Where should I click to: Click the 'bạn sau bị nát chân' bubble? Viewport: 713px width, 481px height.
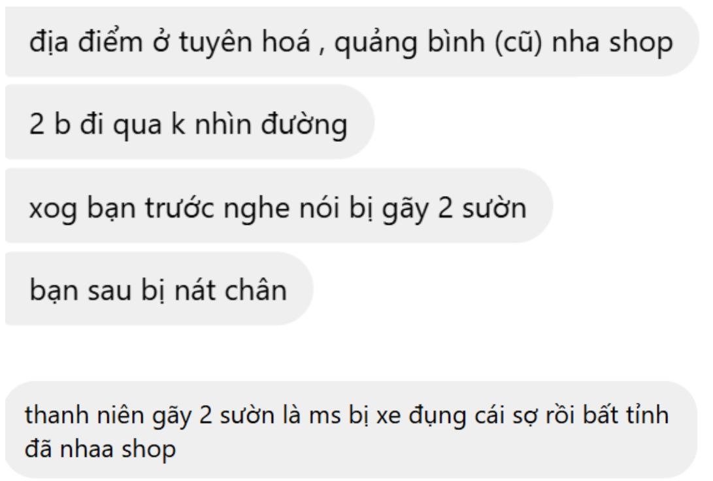(159, 289)
